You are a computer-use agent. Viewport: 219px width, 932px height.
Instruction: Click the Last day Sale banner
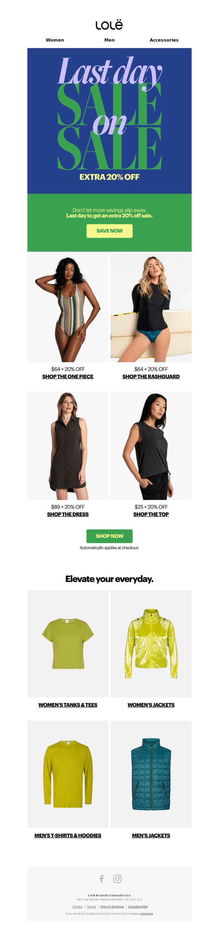[x=109, y=121]
